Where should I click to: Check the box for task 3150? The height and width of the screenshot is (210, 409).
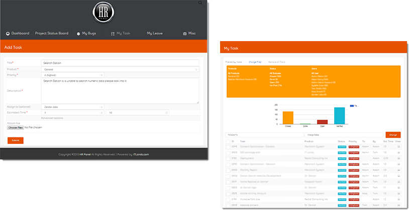[x=228, y=159]
